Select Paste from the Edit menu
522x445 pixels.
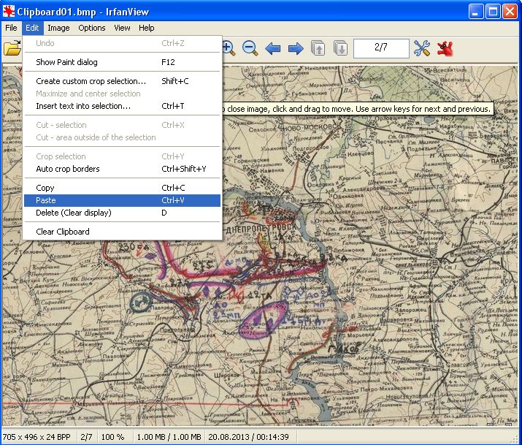click(x=46, y=200)
